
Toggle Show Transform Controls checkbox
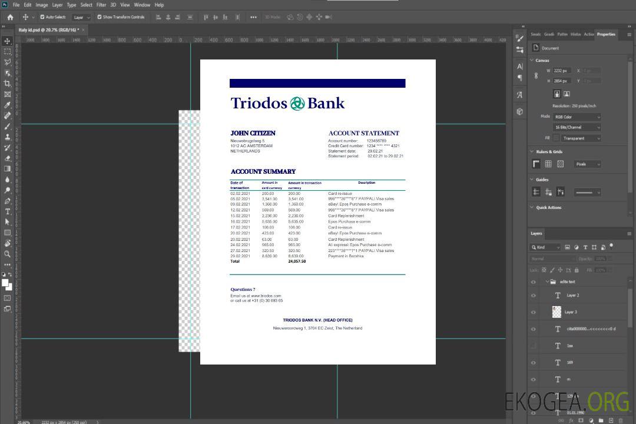point(100,17)
